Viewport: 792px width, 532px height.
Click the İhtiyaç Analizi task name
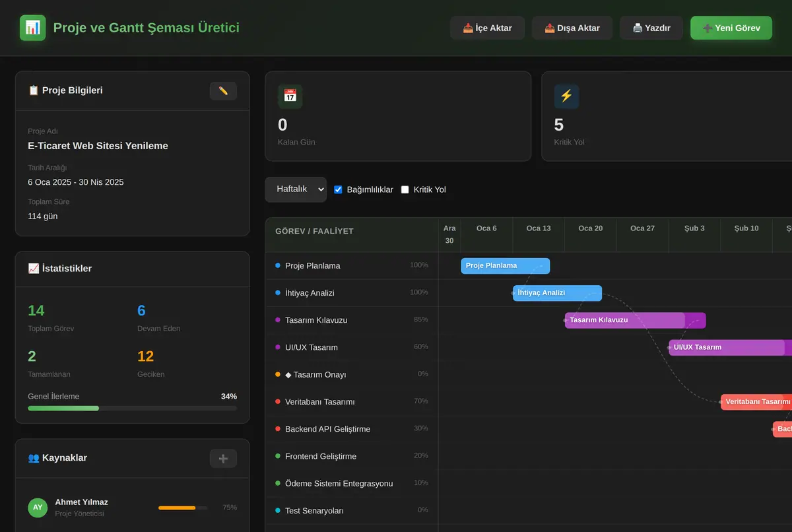[x=310, y=293]
